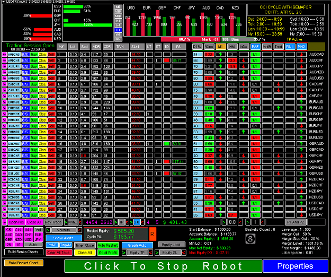Click the AUDCAD lot field 0.10
This screenshot has width=331, height=277.
[73, 55]
